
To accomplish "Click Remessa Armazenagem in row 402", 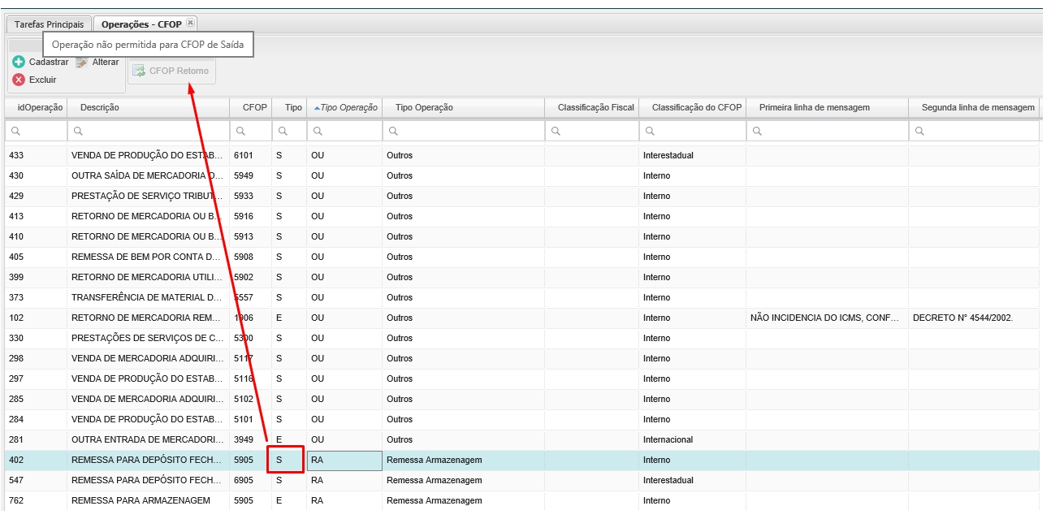I will (434, 460).
